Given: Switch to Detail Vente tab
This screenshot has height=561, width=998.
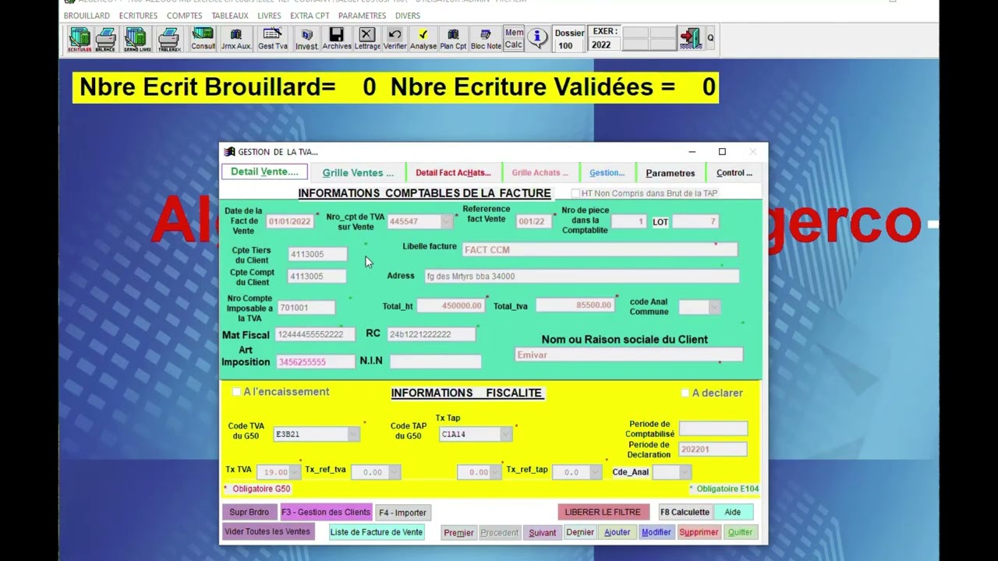Looking at the screenshot, I should 264,172.
